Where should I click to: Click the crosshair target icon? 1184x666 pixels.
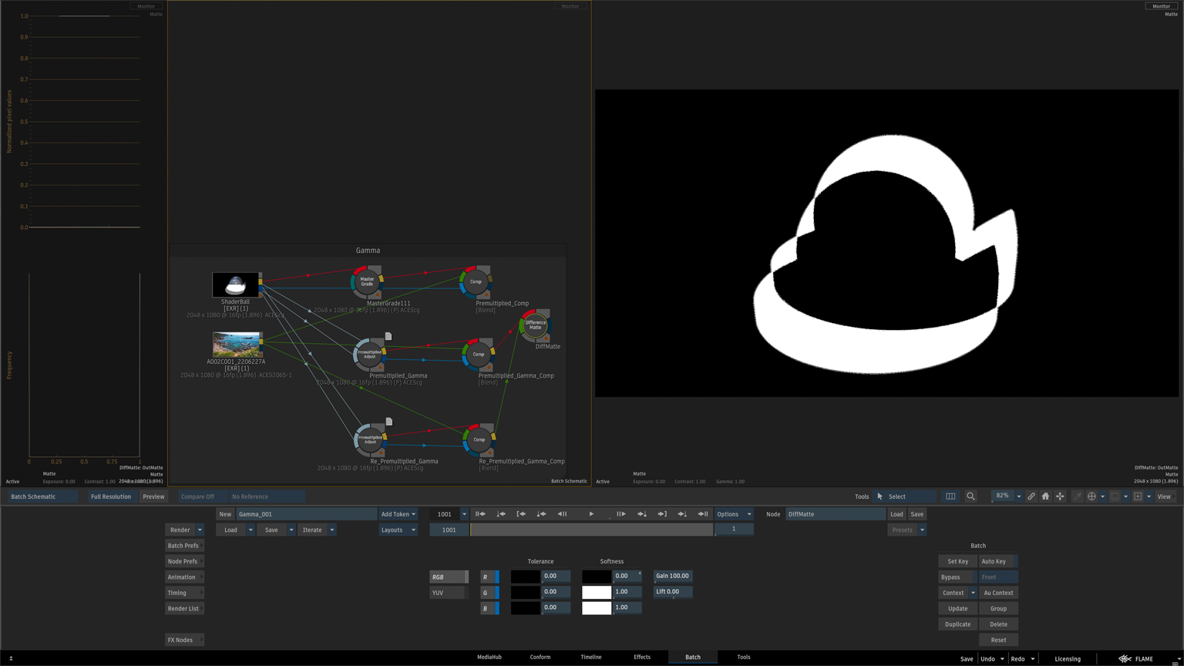(x=1091, y=496)
